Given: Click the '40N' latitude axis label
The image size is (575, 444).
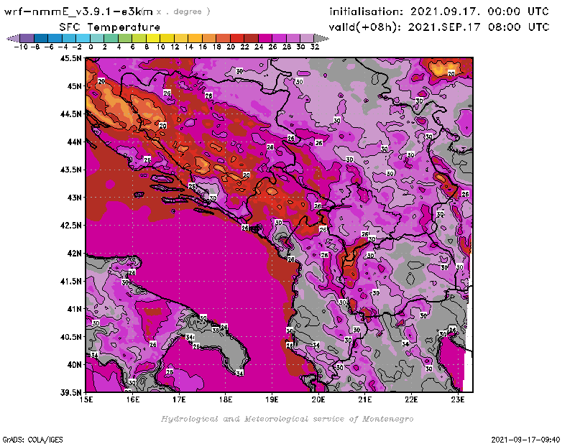Looking at the screenshot, I should [74, 365].
